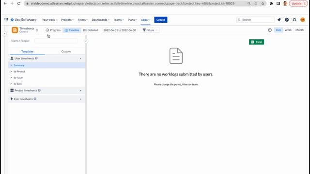The height and width of the screenshot is (174, 310).
Task: Switch to Detailed view
Action: (x=91, y=30)
